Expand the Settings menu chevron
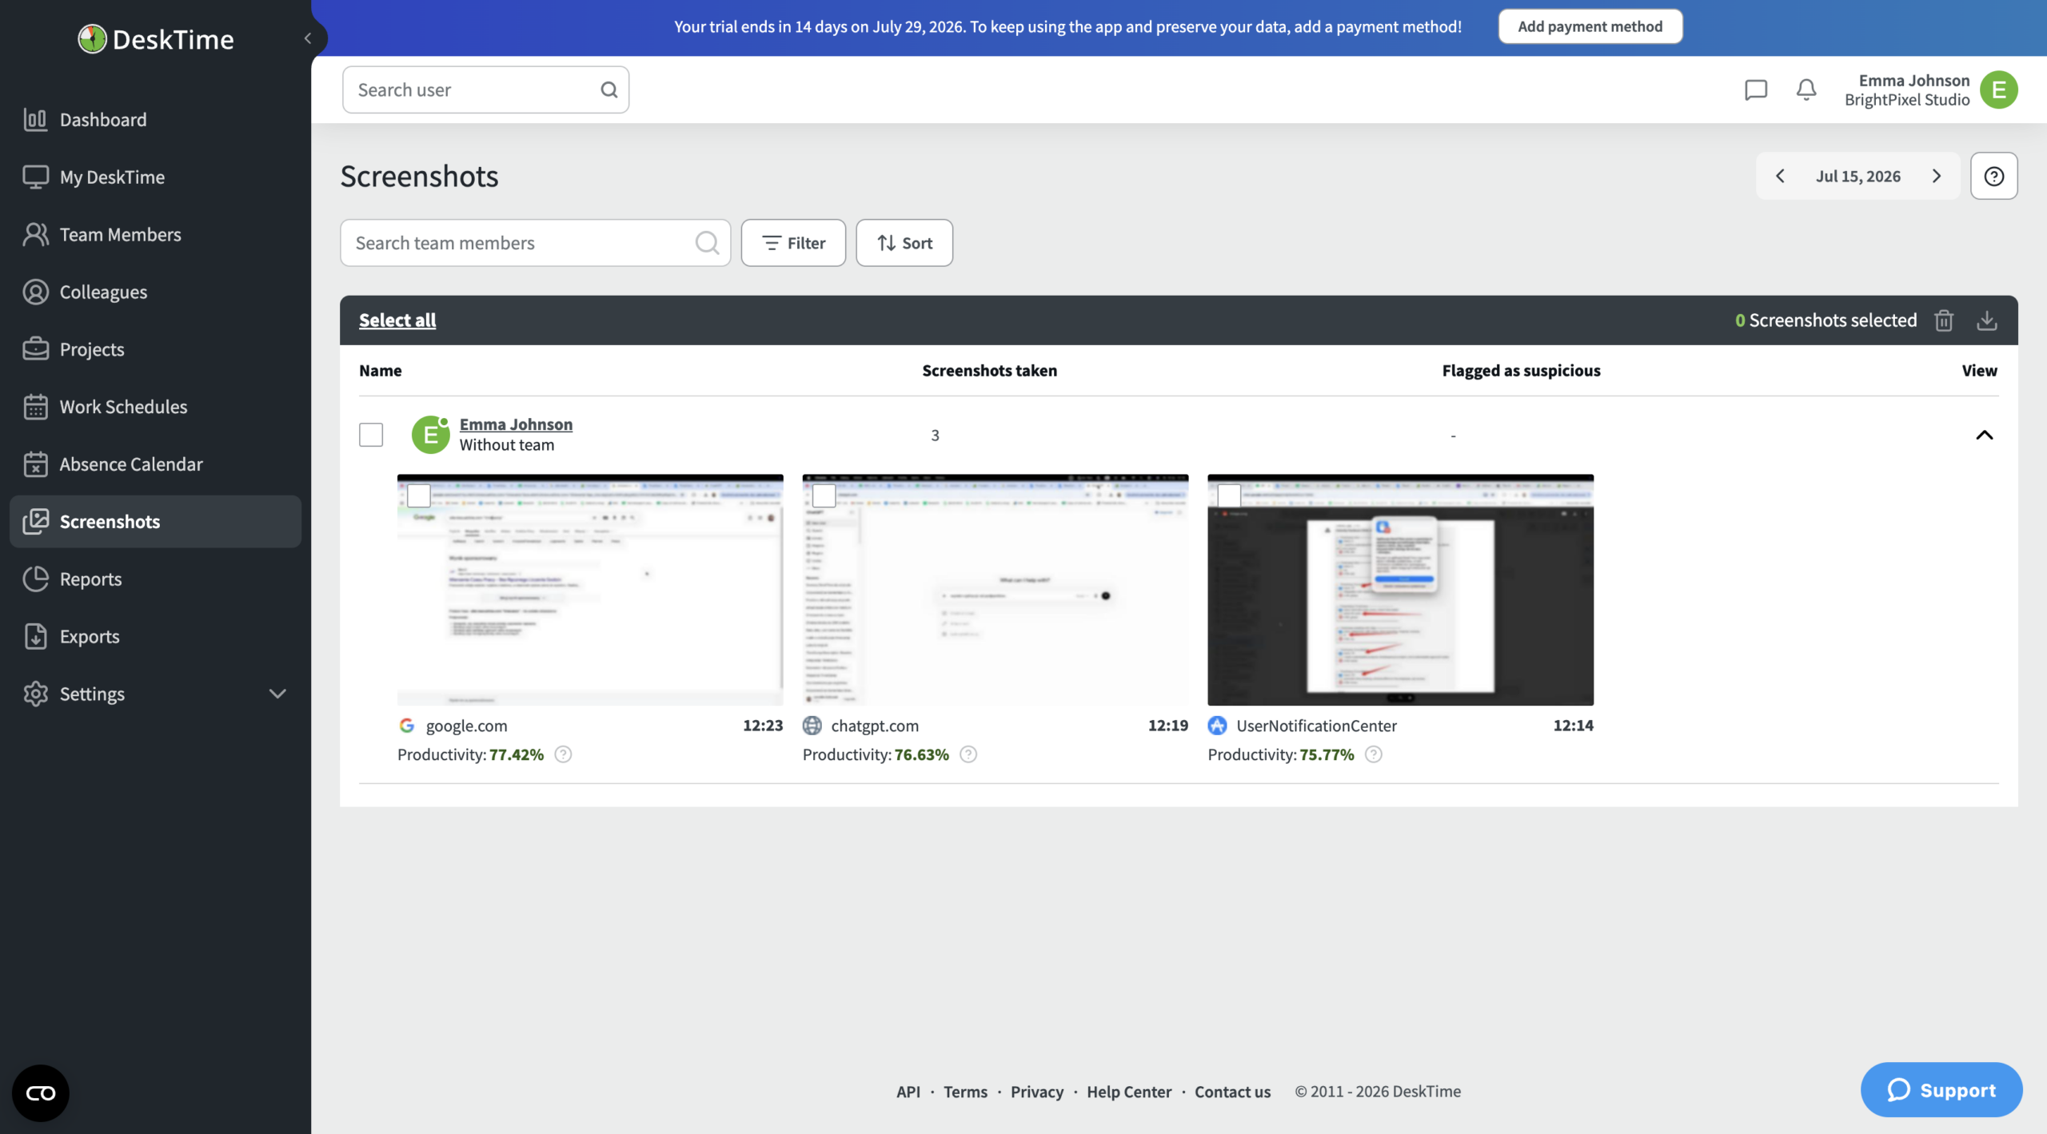The height and width of the screenshot is (1134, 2047). (x=277, y=694)
